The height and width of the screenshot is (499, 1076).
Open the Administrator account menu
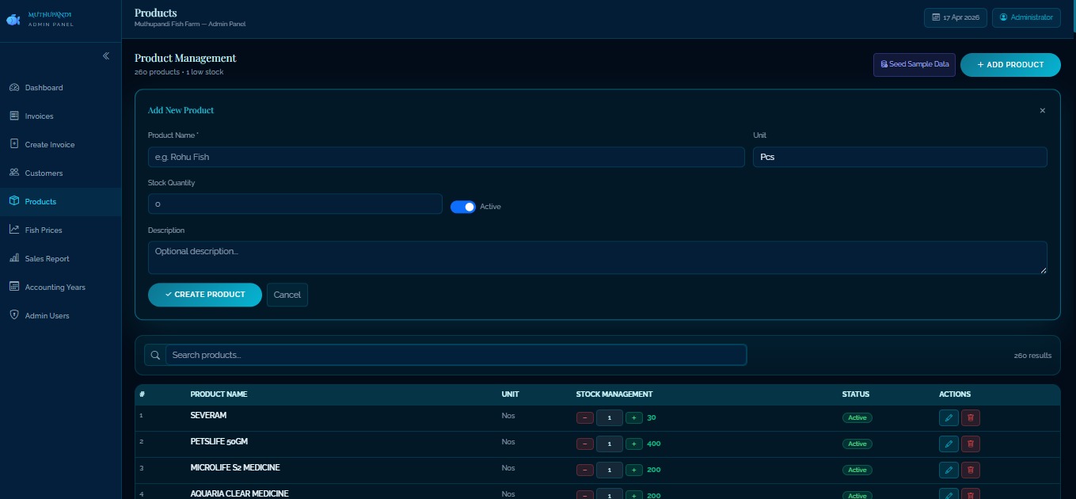[1026, 17]
